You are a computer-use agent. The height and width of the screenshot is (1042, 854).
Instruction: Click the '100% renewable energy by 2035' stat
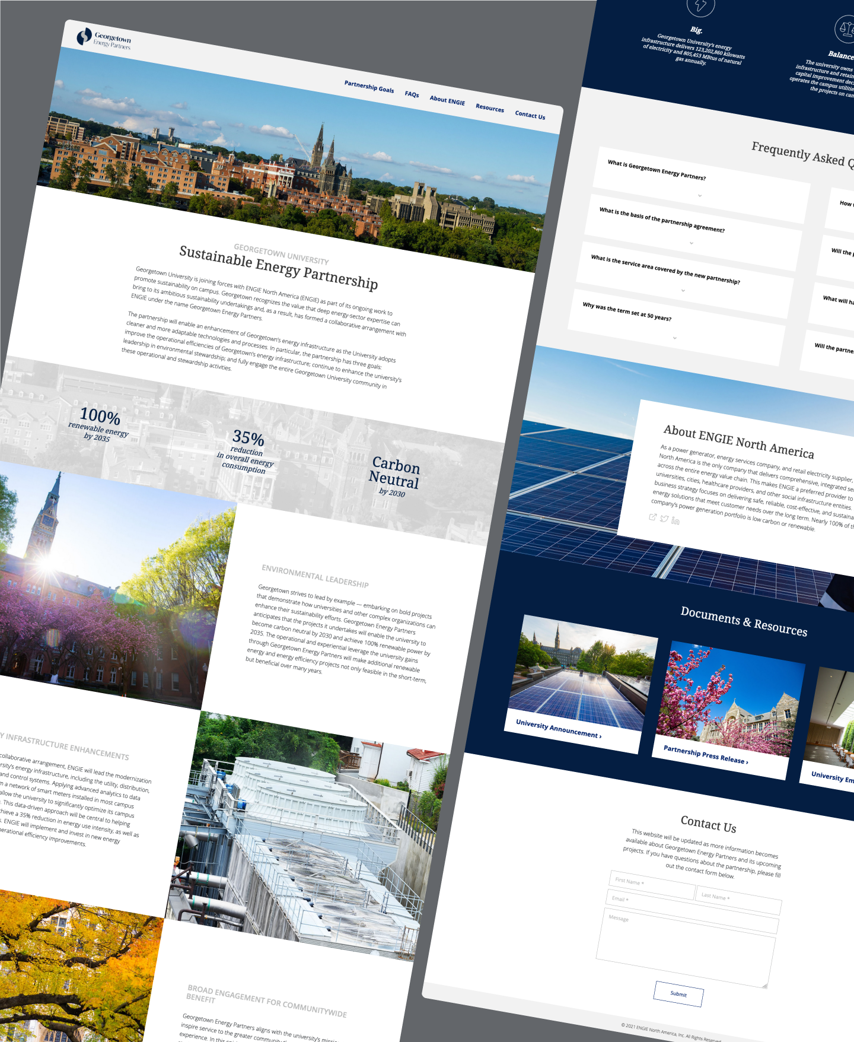coord(99,423)
